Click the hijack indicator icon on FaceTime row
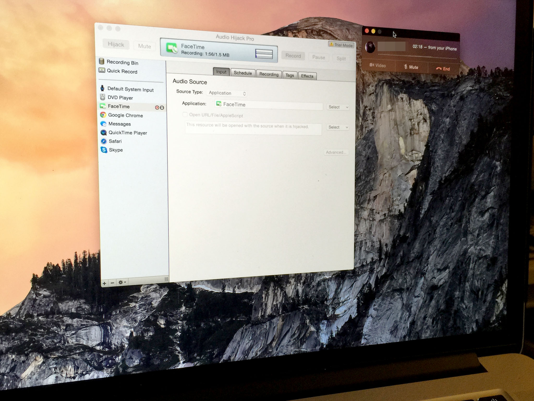The height and width of the screenshot is (401, 534). click(162, 108)
